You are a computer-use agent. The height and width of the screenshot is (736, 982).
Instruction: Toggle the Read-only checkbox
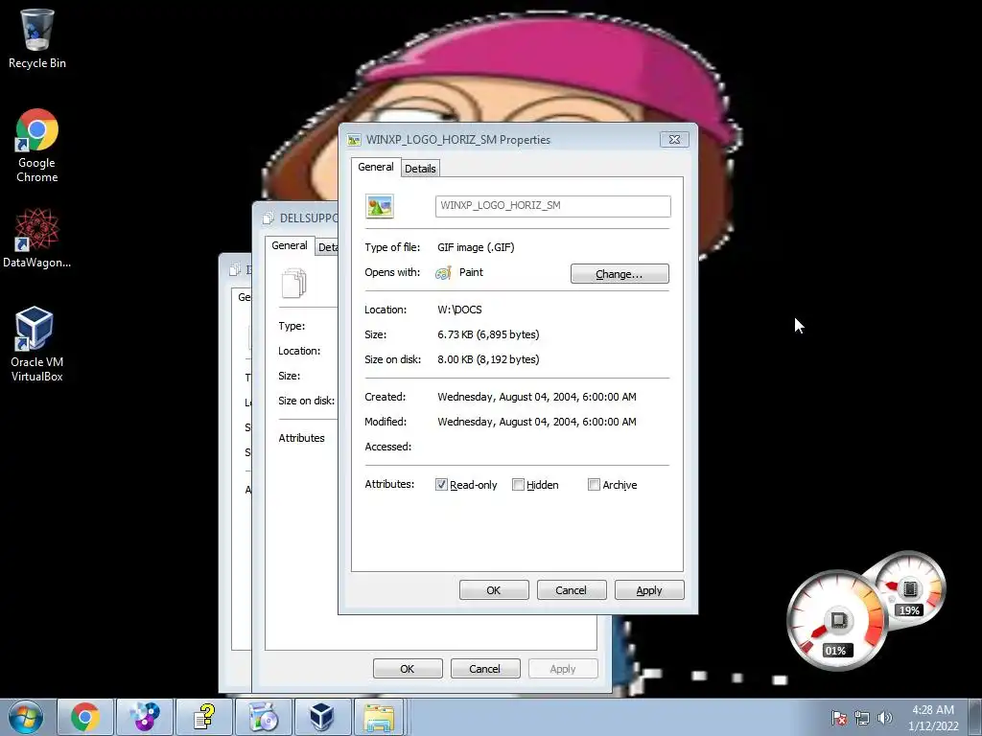pos(441,484)
